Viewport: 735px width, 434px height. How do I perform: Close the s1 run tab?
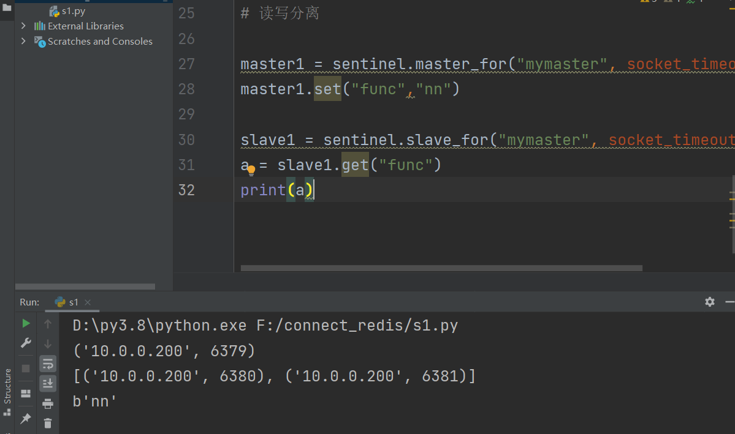click(x=88, y=302)
